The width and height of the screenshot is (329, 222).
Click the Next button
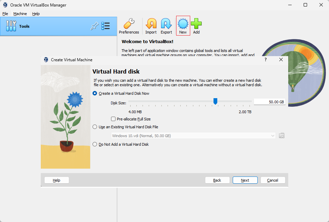click(245, 180)
